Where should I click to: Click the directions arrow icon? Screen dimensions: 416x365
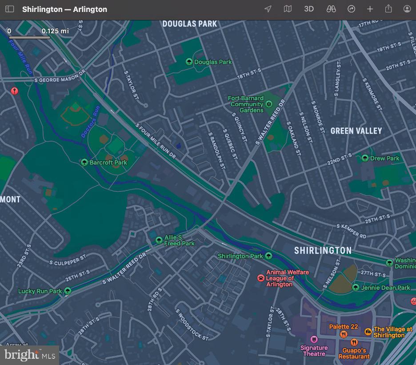pyautogui.click(x=352, y=9)
